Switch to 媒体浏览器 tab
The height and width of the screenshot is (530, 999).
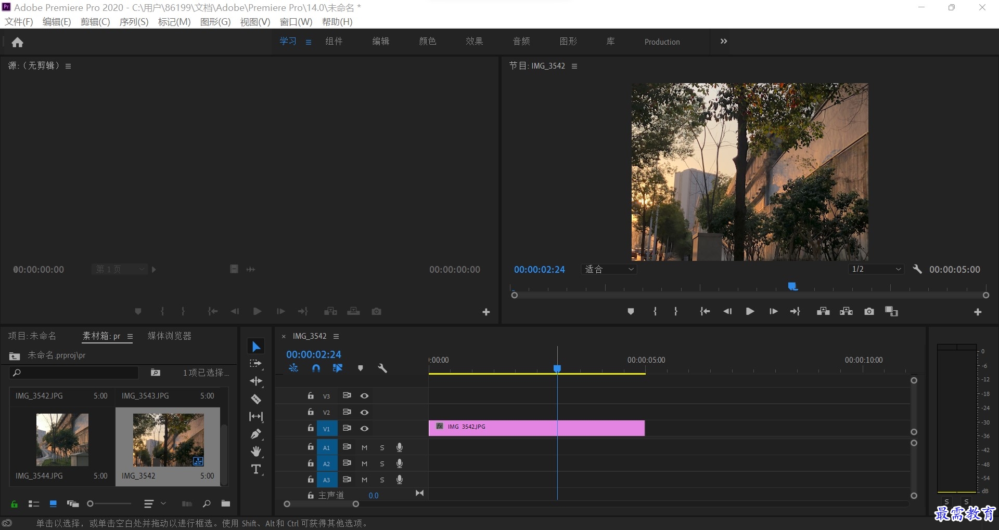(x=170, y=336)
